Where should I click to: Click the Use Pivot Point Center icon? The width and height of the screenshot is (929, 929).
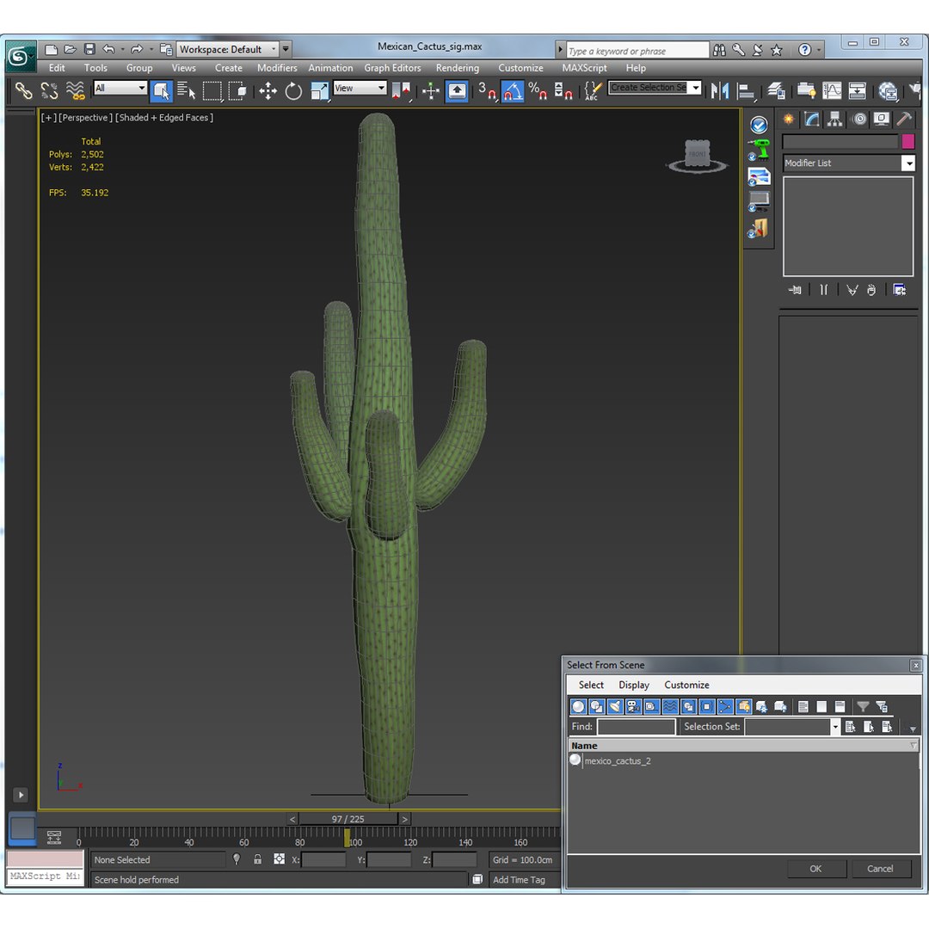click(x=401, y=90)
